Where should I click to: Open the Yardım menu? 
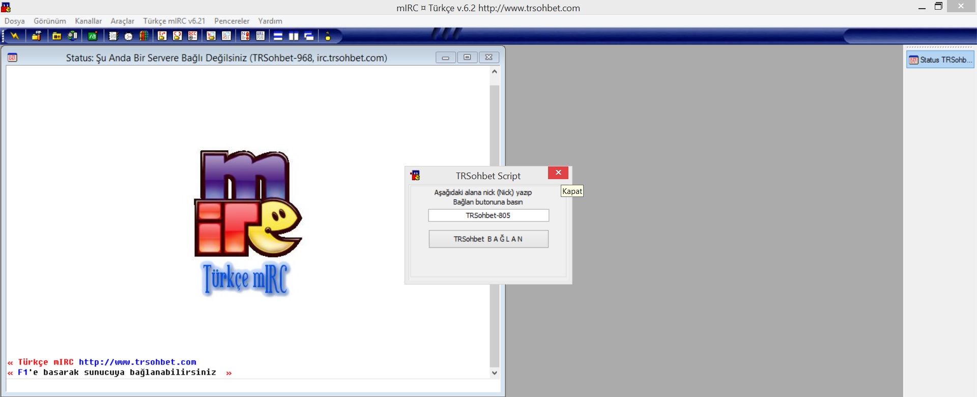pyautogui.click(x=270, y=21)
